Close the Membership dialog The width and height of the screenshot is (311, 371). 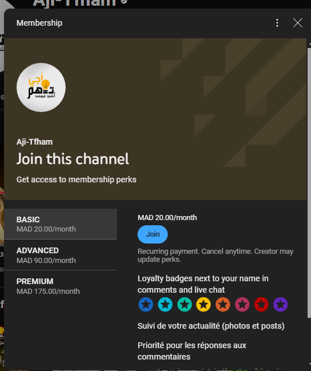(297, 23)
